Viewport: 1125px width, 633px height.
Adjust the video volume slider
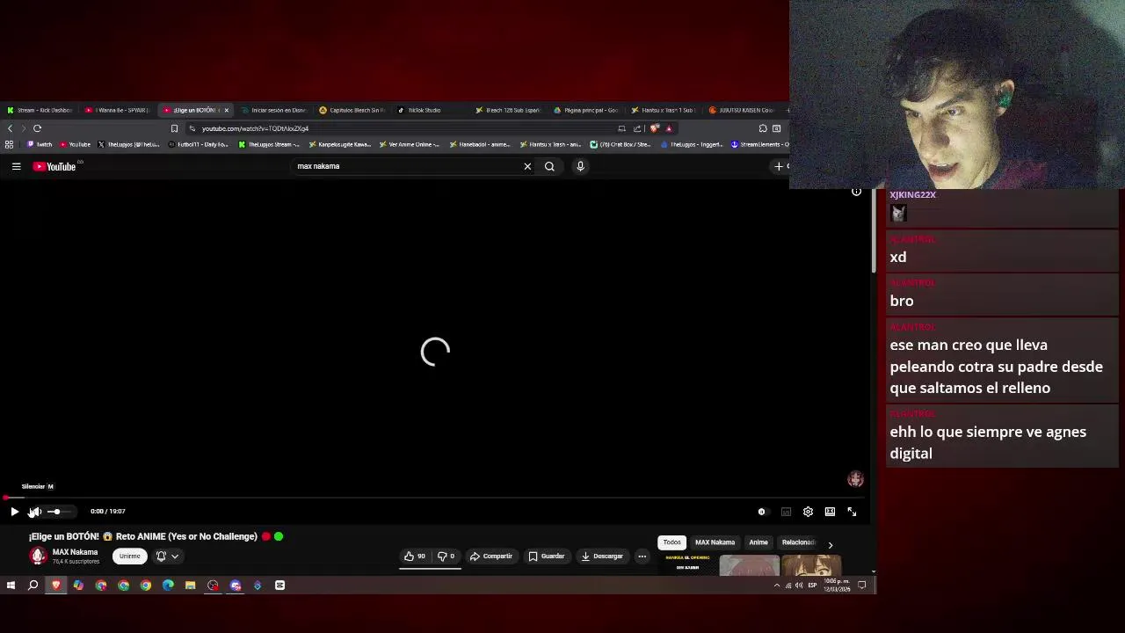click(x=59, y=512)
